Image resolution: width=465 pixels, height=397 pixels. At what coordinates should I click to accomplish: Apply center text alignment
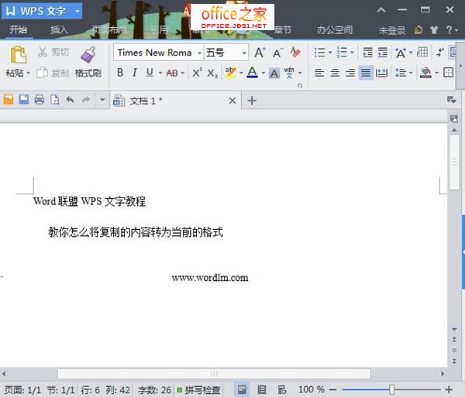[x=335, y=73]
